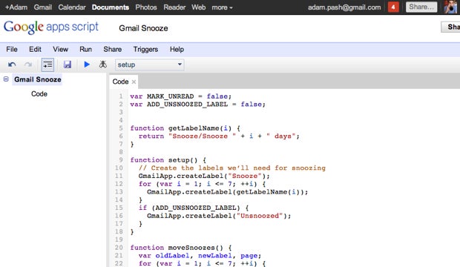Screen dimensions: 460x267
Task: Expand the more menu in top bar
Action: point(222,7)
